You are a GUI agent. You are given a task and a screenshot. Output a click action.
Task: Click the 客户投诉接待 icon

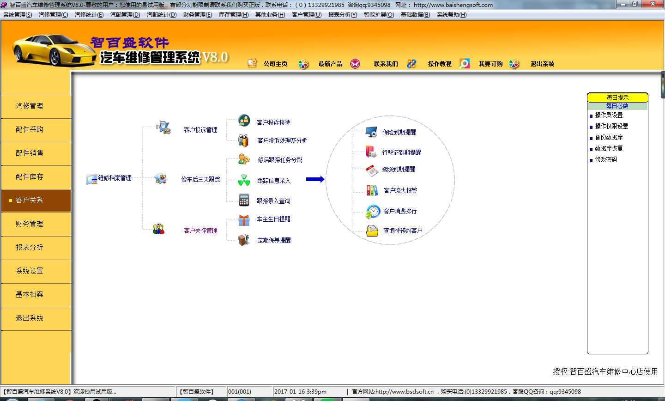[x=244, y=121]
